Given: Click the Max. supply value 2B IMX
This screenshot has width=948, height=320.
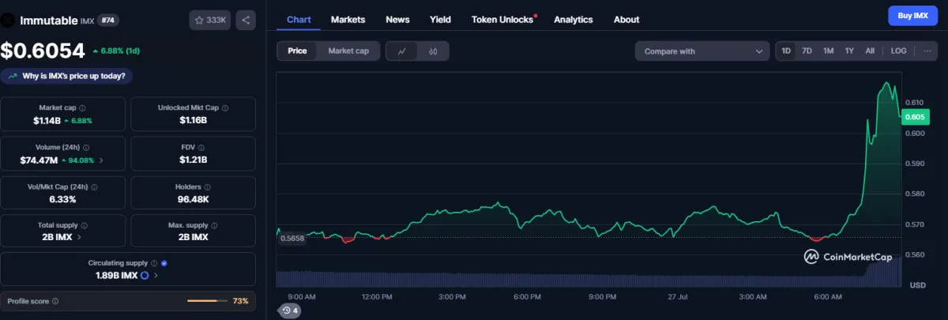Looking at the screenshot, I should [194, 237].
